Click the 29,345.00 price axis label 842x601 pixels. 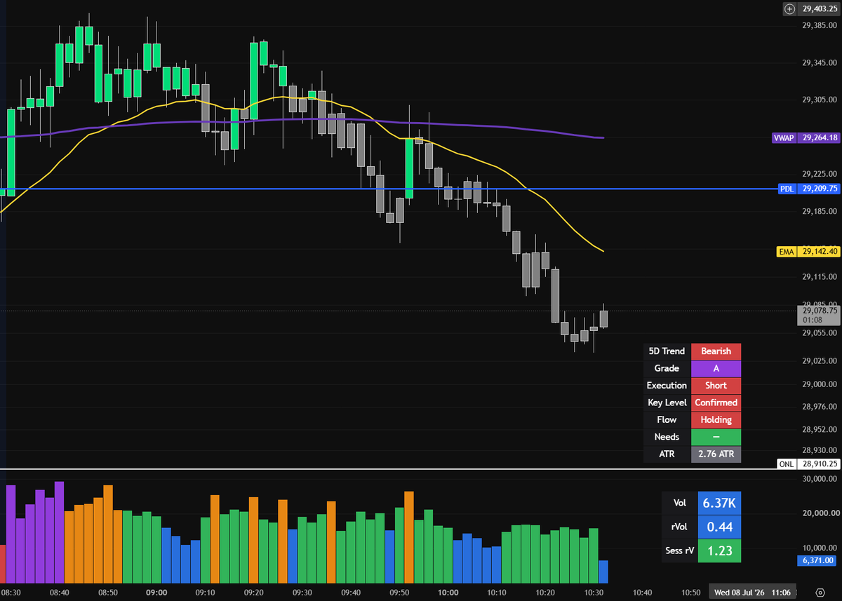(x=820, y=63)
